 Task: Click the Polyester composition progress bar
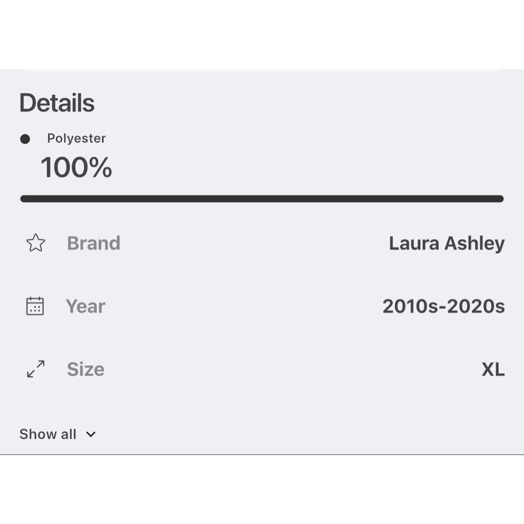(262, 199)
